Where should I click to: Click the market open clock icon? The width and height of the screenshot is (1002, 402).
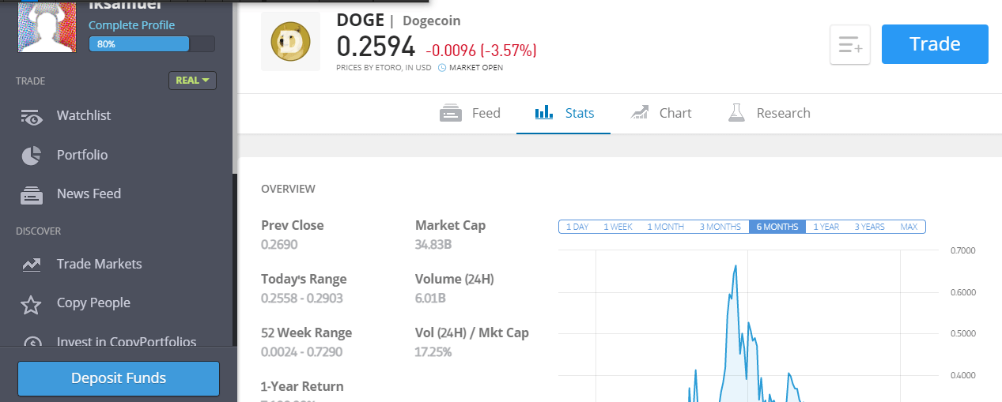point(442,68)
